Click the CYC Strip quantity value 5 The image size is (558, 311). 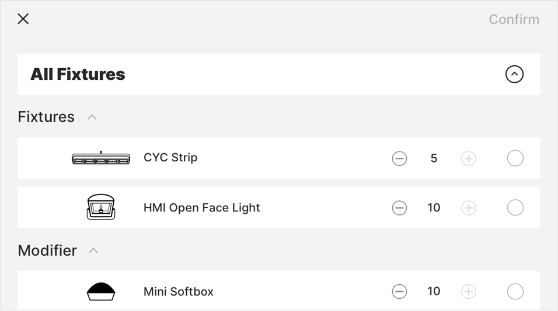point(434,158)
